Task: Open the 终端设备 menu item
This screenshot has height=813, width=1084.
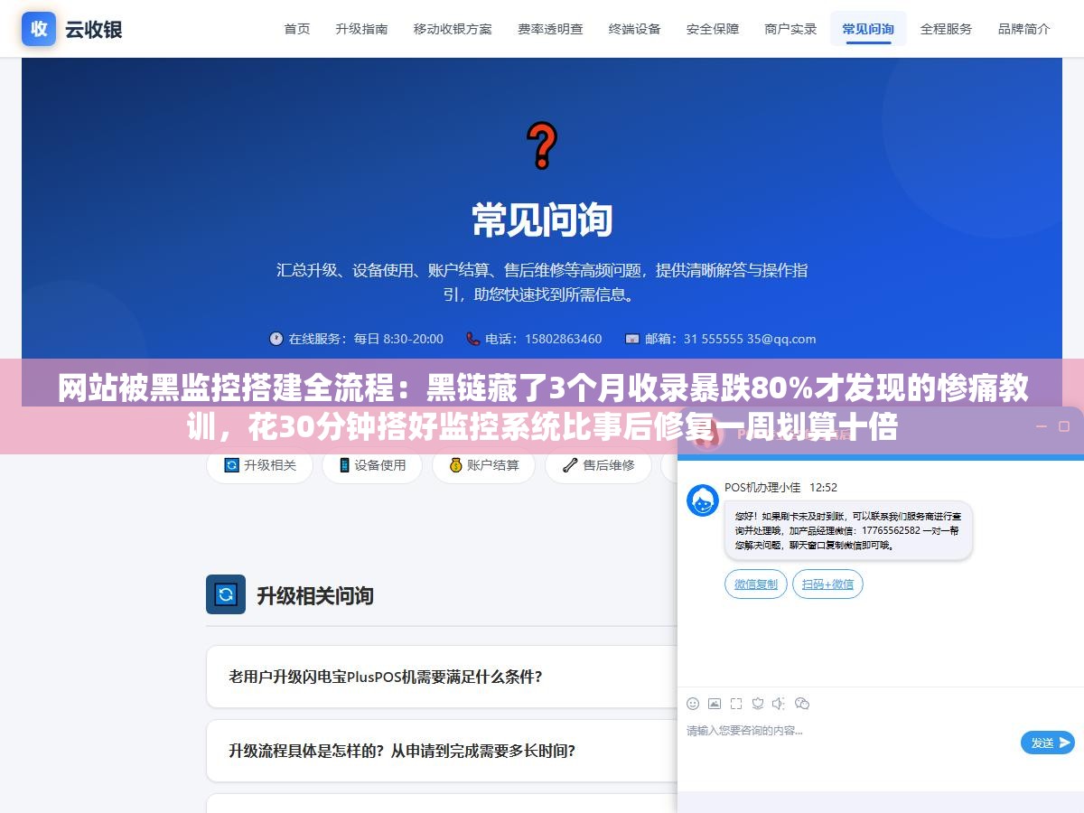Action: [x=635, y=29]
